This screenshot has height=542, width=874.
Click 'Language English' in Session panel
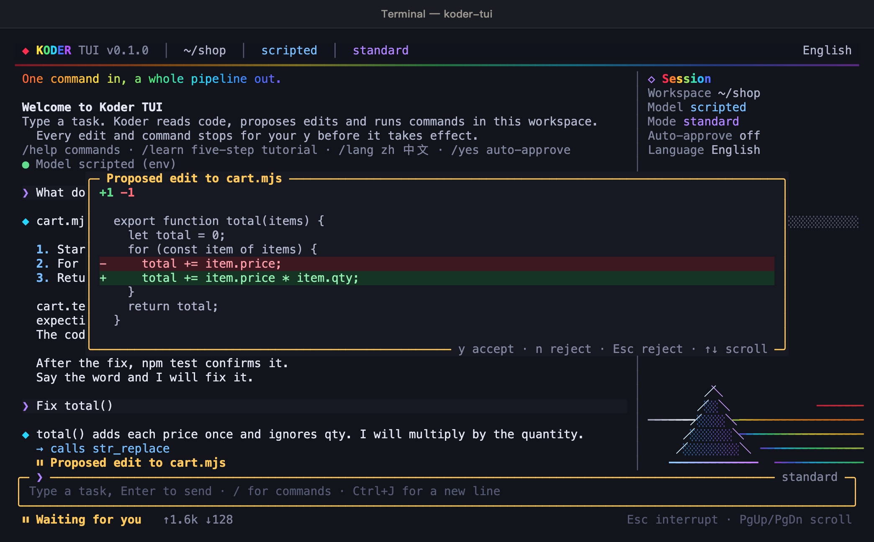704,150
